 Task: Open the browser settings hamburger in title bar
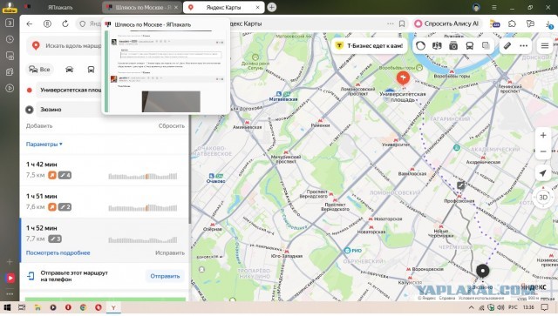point(494,8)
